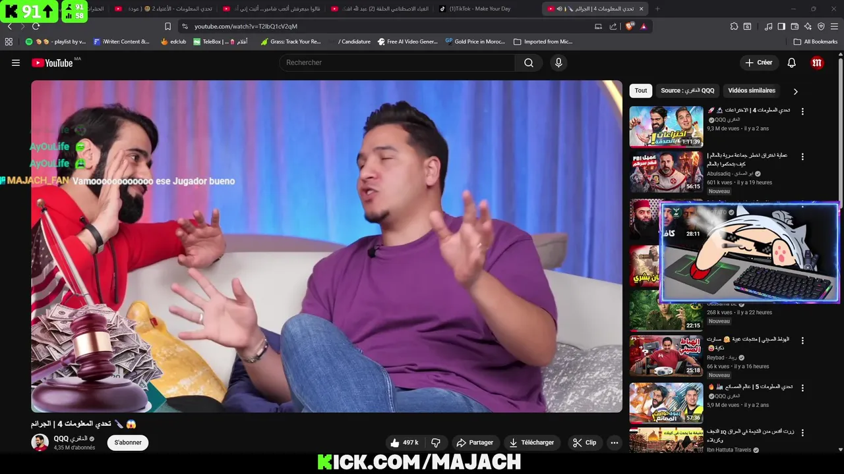This screenshot has width=844, height=474.
Task: Select the Tout filter chip
Action: (x=641, y=91)
